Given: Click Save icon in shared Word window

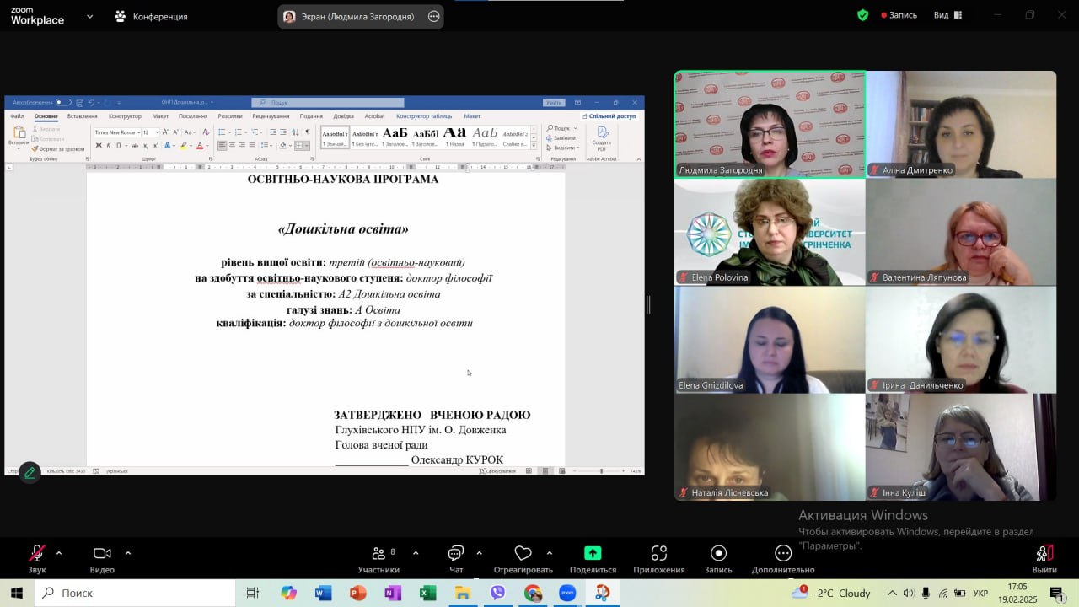Looking at the screenshot, I should click(79, 103).
